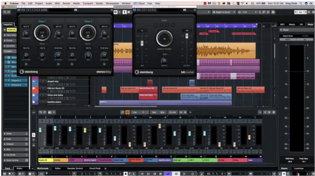Viewport: 315px width, 176px height.
Task: Click the stereodelay snapshot camera icon
Action: 76,10
